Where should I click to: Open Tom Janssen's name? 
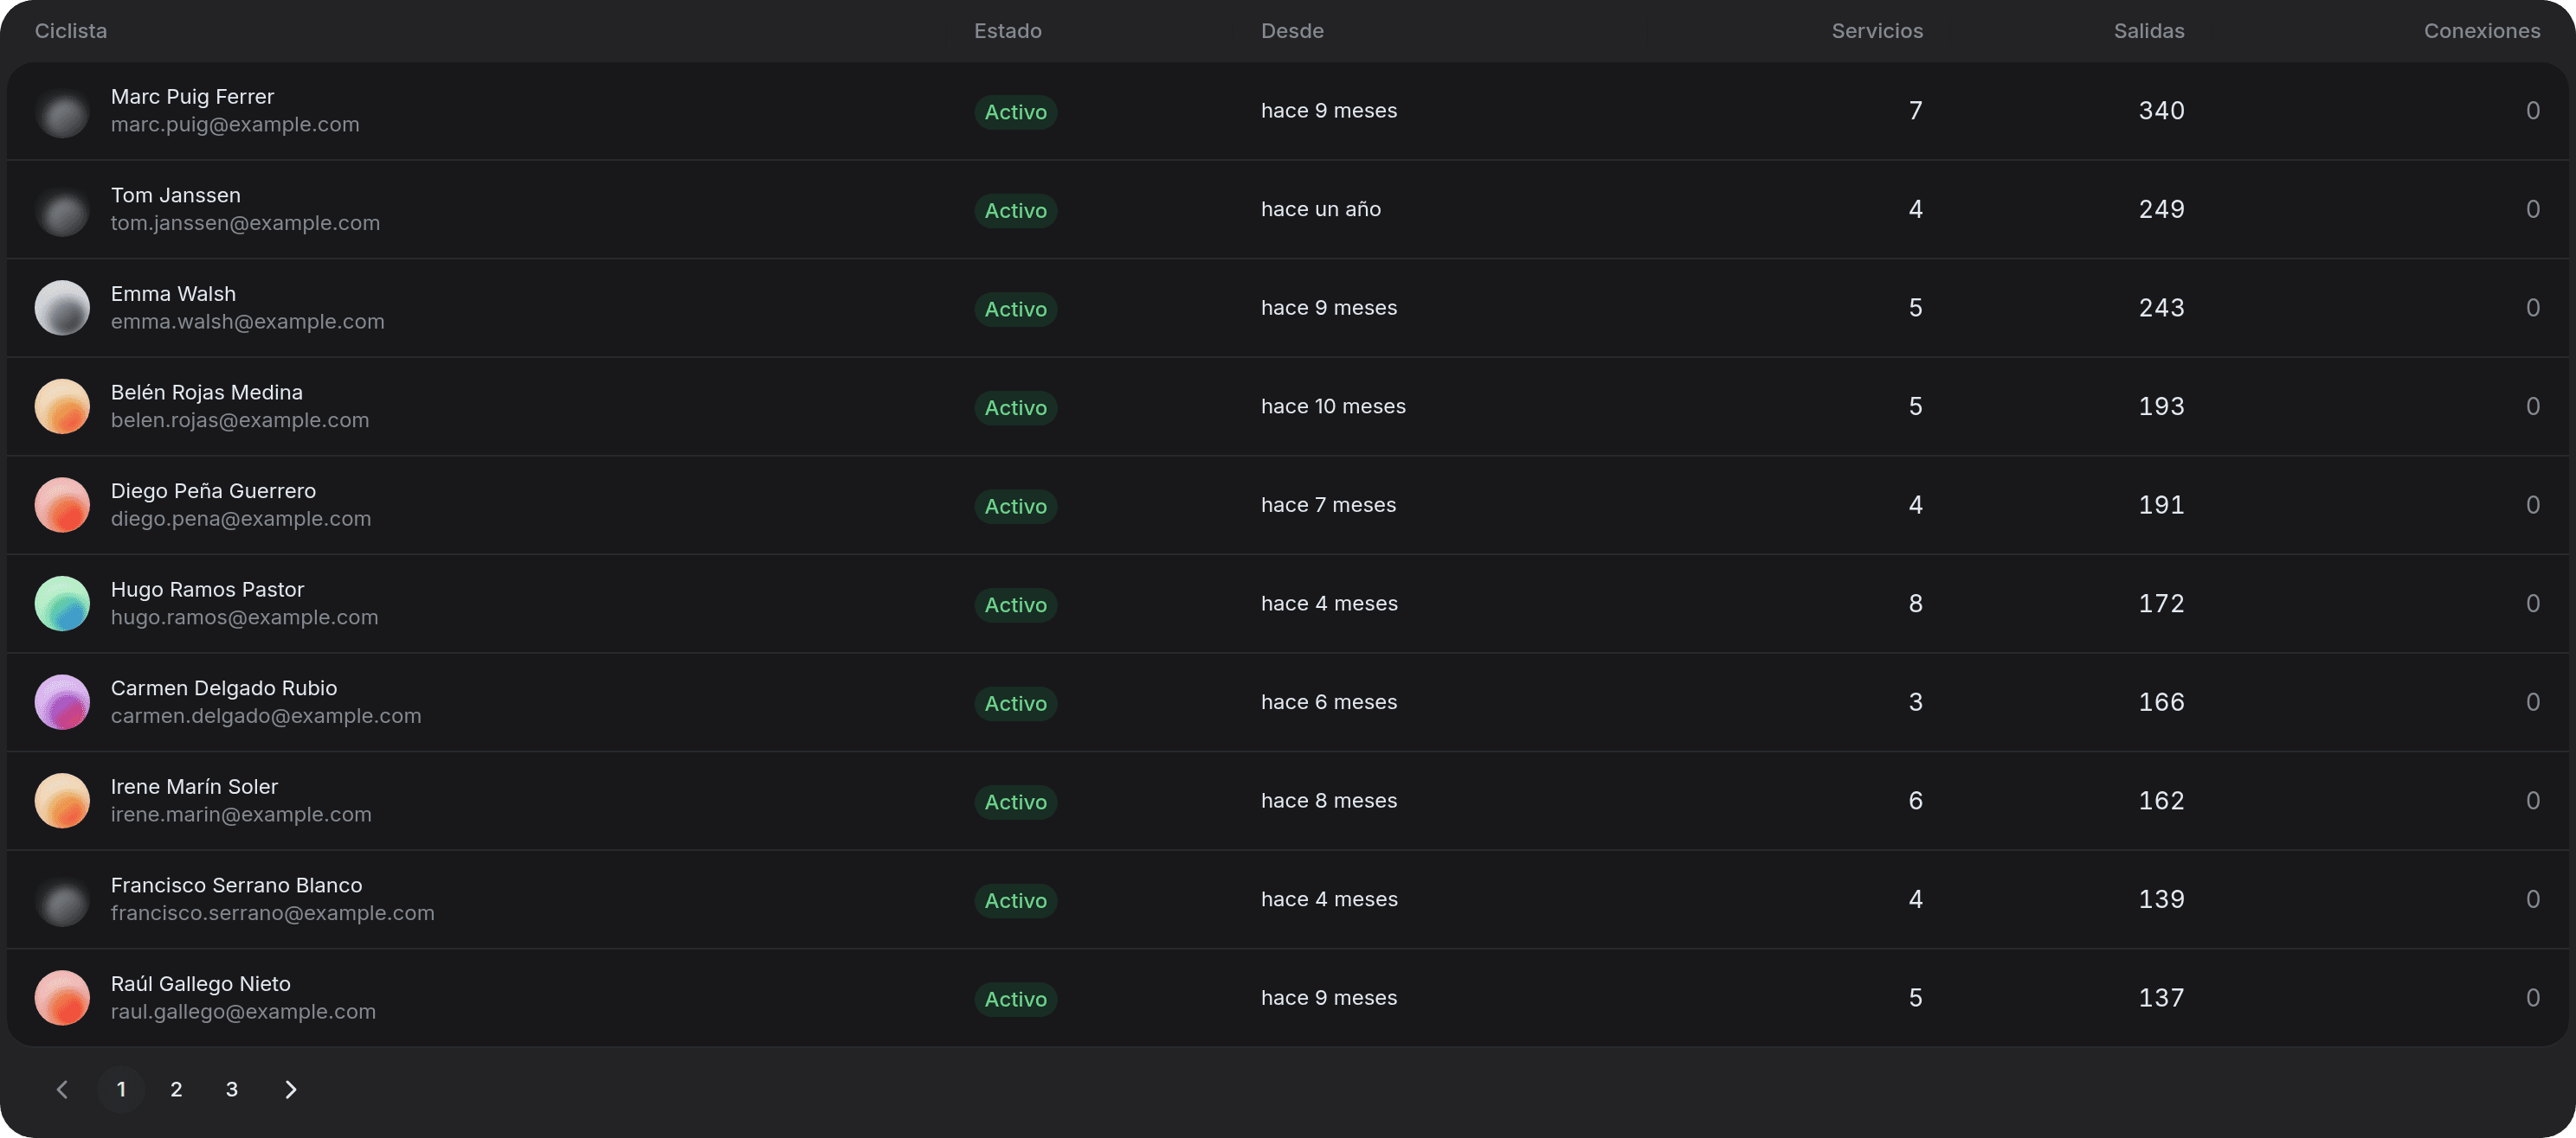pyautogui.click(x=176, y=195)
